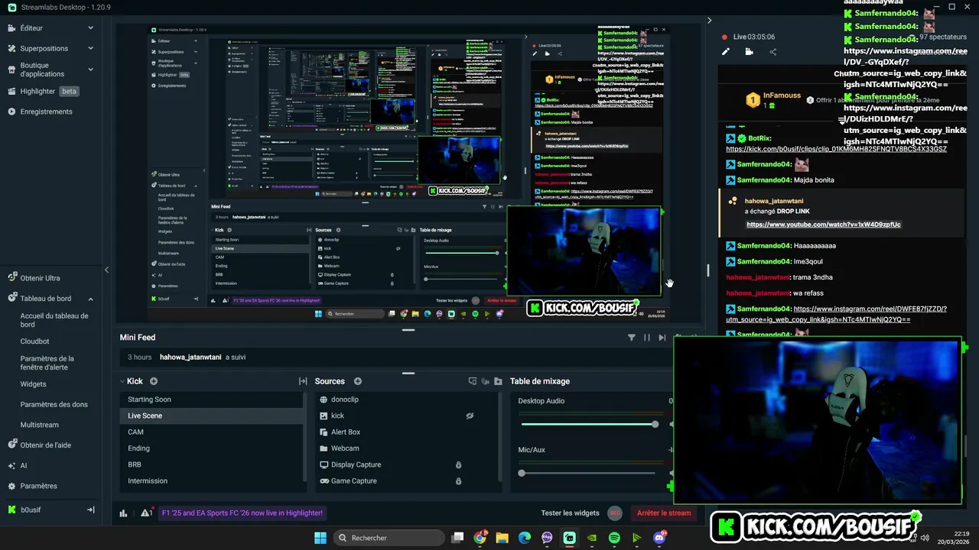The width and height of the screenshot is (979, 550).
Task: Select the donoclip source
Action: point(406,400)
